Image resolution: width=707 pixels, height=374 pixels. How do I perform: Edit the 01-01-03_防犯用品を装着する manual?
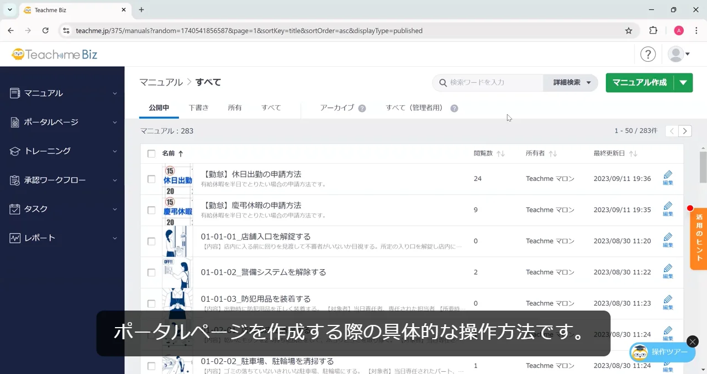tap(668, 303)
